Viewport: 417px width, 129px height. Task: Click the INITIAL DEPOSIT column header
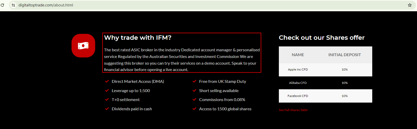click(345, 55)
